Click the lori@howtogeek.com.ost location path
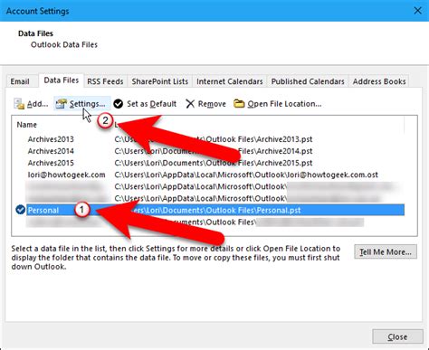Image resolution: width=429 pixels, height=350 pixels. pyautogui.click(x=246, y=175)
